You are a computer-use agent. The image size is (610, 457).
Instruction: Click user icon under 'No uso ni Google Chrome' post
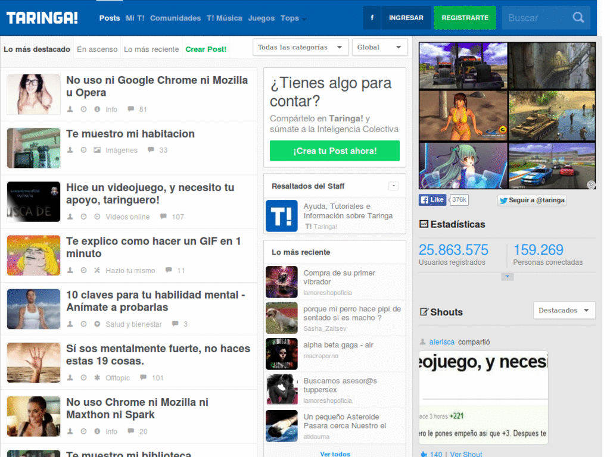[70, 109]
